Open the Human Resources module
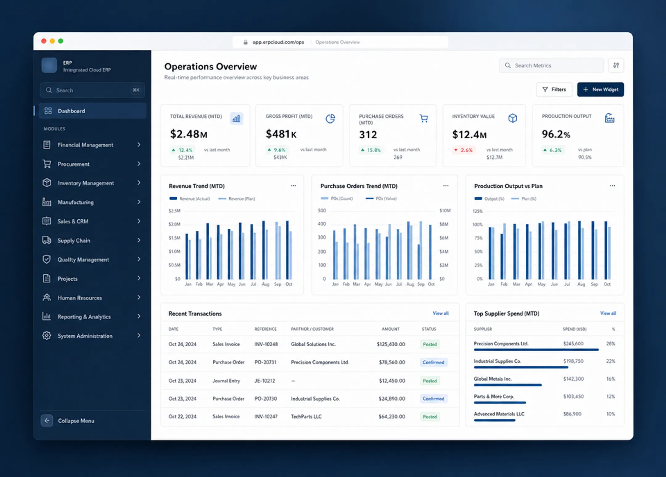The image size is (666, 477). click(x=92, y=297)
